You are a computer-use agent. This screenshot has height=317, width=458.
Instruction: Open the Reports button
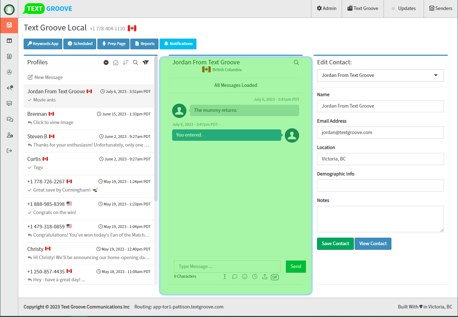click(145, 44)
